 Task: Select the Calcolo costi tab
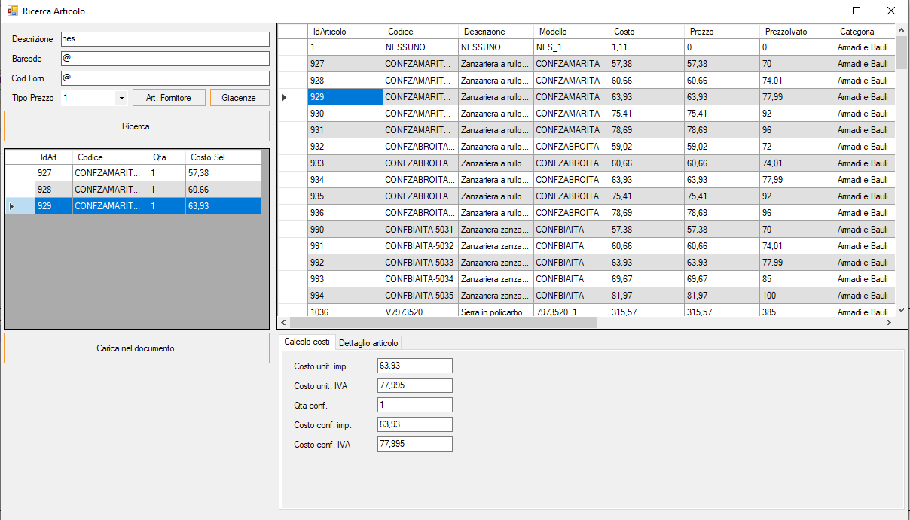[x=307, y=342]
